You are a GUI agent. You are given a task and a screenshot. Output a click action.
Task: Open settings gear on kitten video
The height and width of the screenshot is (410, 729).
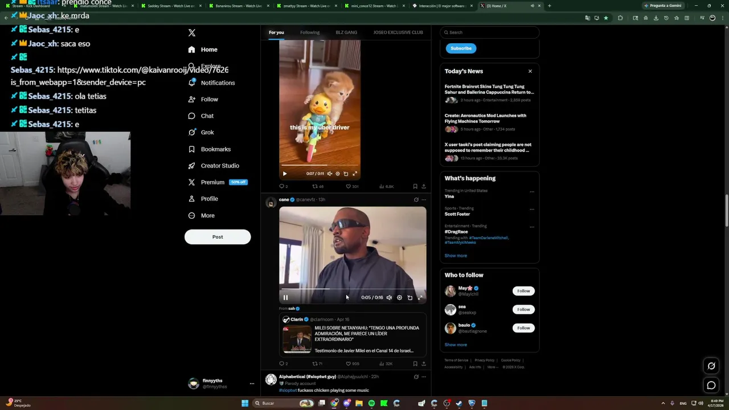(x=338, y=174)
